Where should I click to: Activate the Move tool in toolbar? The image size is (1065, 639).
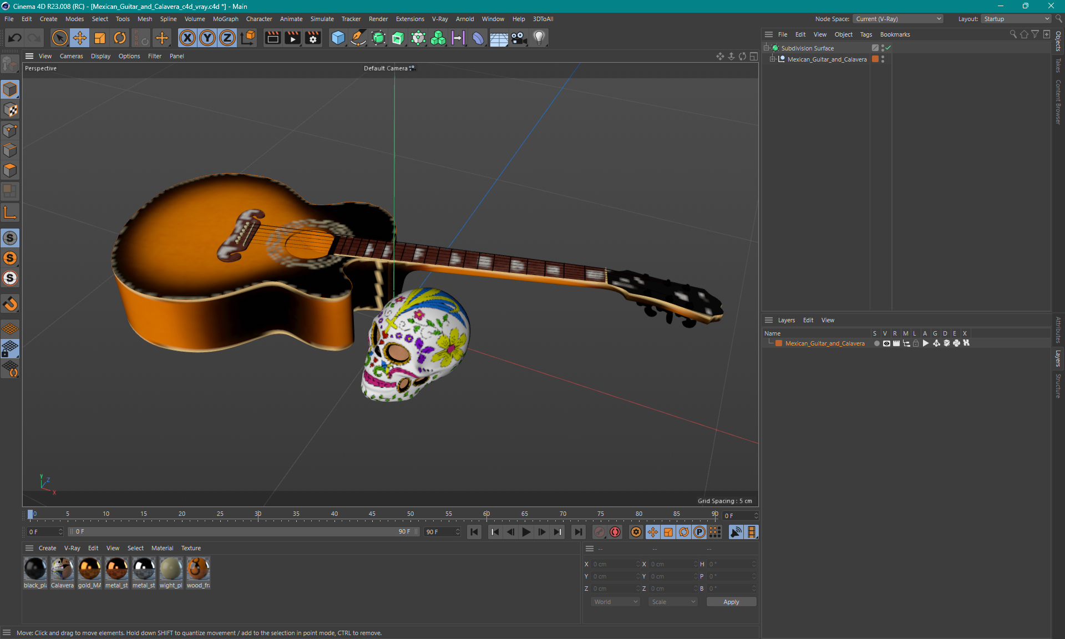[80, 38]
